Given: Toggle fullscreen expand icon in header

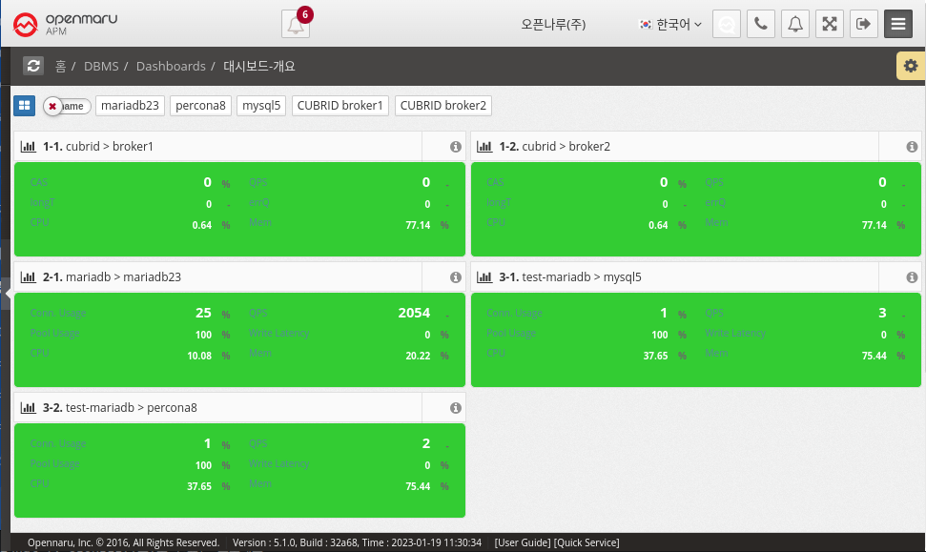Looking at the screenshot, I should (830, 24).
